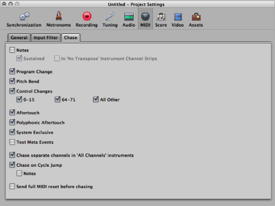The width and height of the screenshot is (275, 206).
Task: Toggle All Other control changes checkbox
Action: pos(96,99)
